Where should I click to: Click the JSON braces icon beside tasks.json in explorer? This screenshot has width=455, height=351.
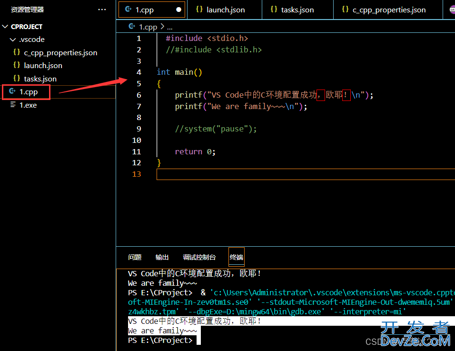coord(17,78)
